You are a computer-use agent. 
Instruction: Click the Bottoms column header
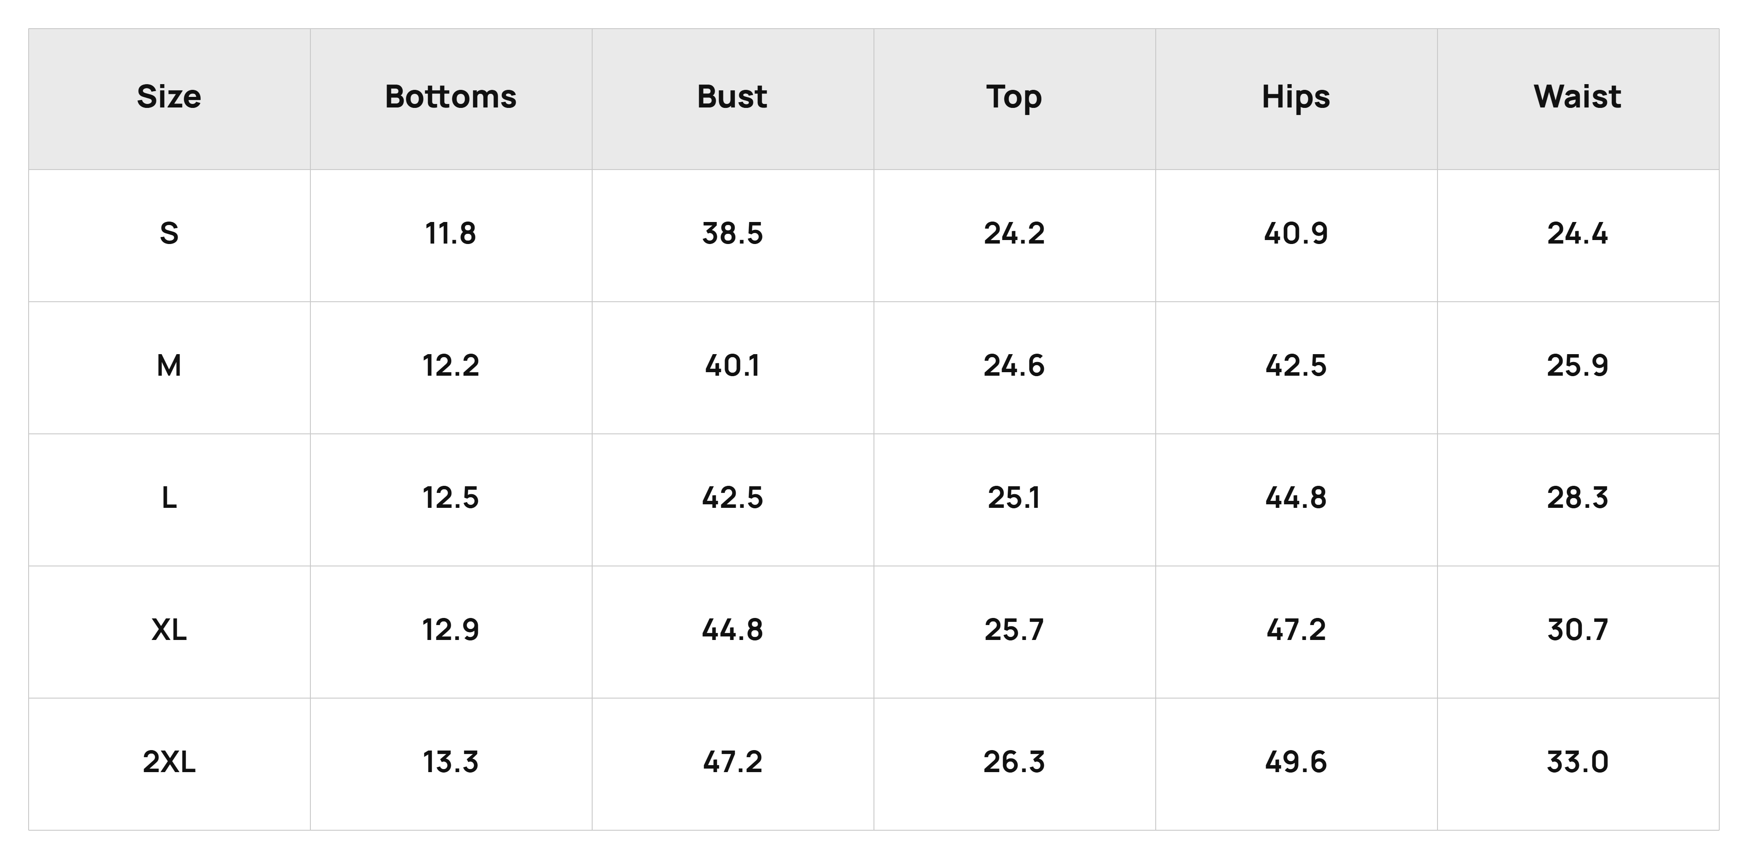(451, 97)
